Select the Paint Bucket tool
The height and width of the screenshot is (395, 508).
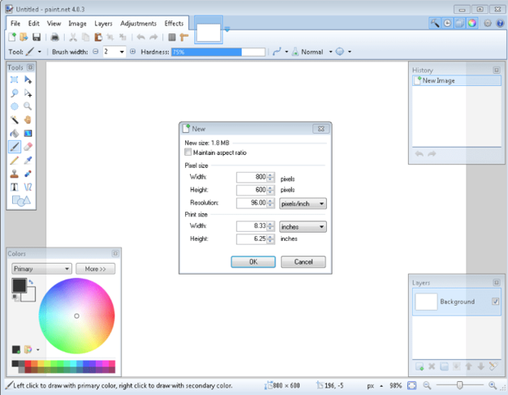[14, 134]
